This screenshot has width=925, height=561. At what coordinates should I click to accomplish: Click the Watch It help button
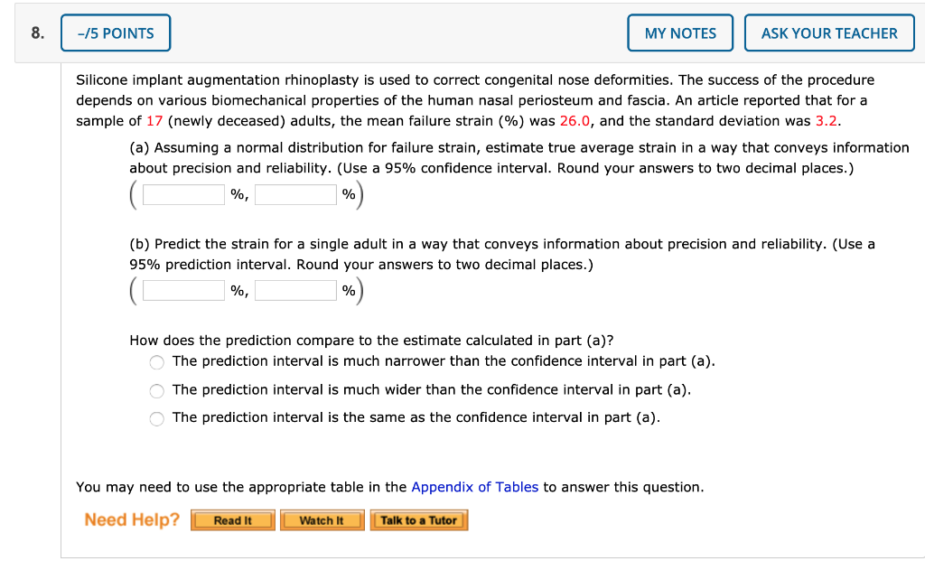pyautogui.click(x=322, y=519)
